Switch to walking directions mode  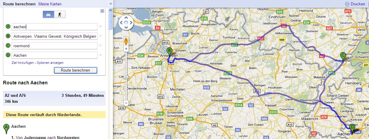(x=60, y=15)
